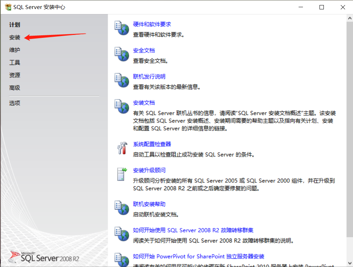Click the server upgrade icon for 安装升级顾问
The image size is (353, 267).
tap(122, 174)
